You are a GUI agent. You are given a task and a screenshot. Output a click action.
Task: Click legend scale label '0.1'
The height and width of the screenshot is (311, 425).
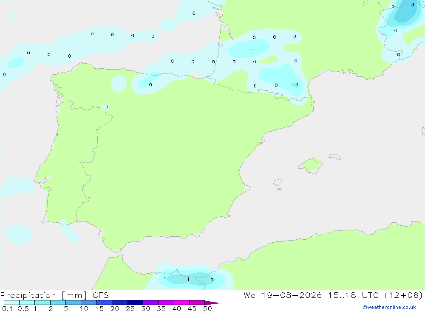7,308
